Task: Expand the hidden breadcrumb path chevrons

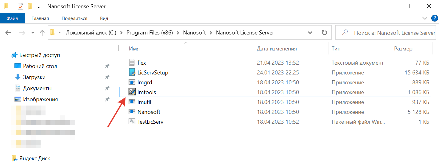Action: pos(61,32)
